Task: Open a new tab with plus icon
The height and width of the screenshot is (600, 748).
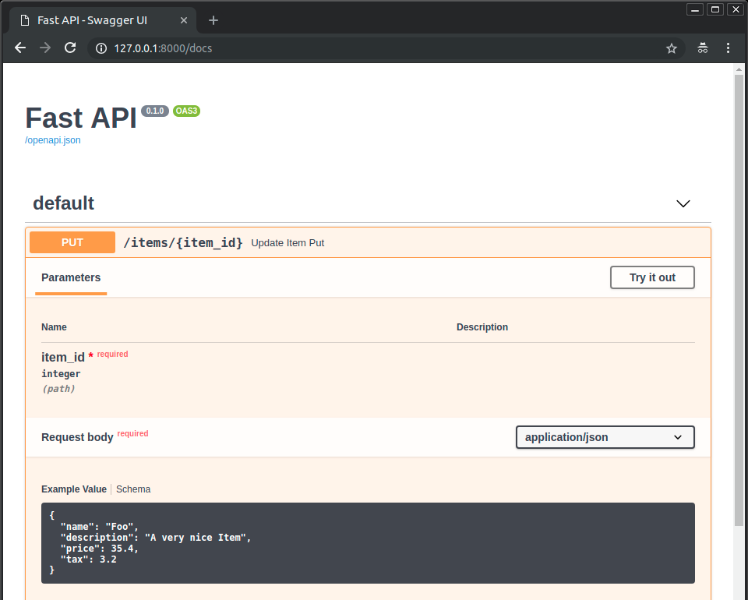Action: 213,20
